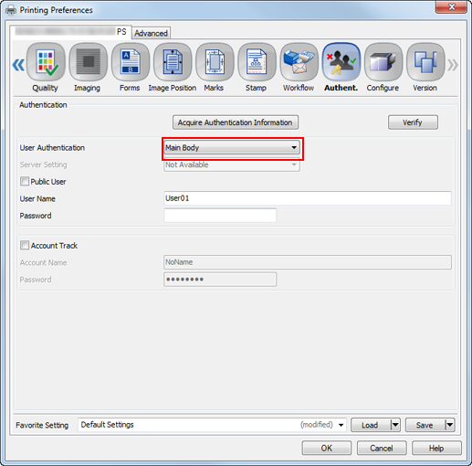Image resolution: width=472 pixels, height=466 pixels.
Task: Open the Forms settings icon
Action: pos(131,62)
